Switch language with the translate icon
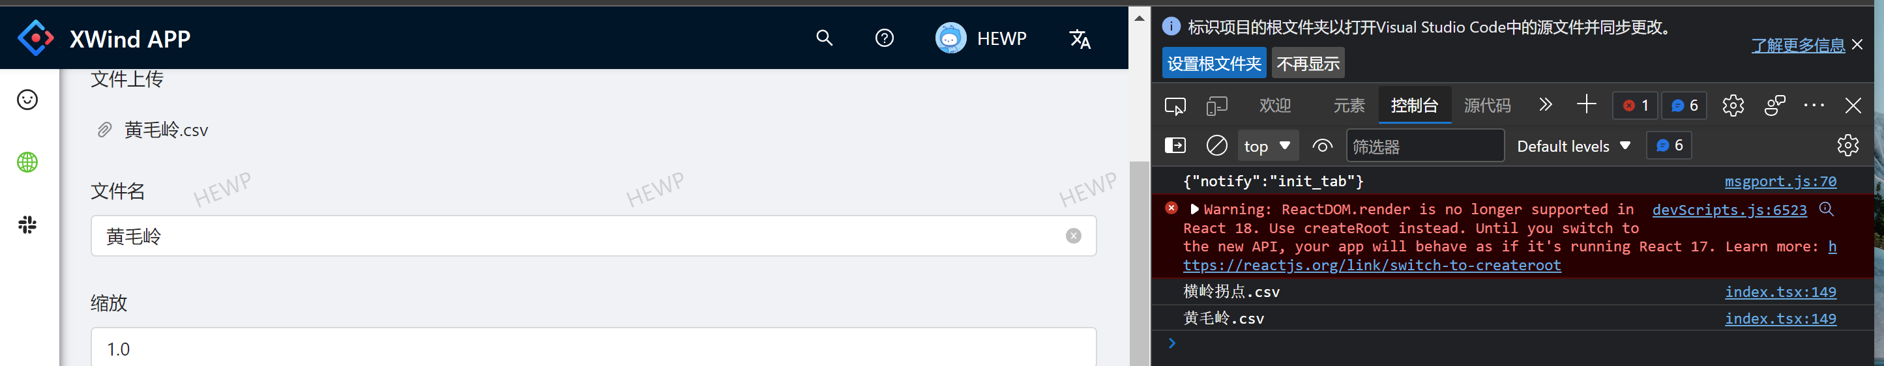 (x=1080, y=38)
